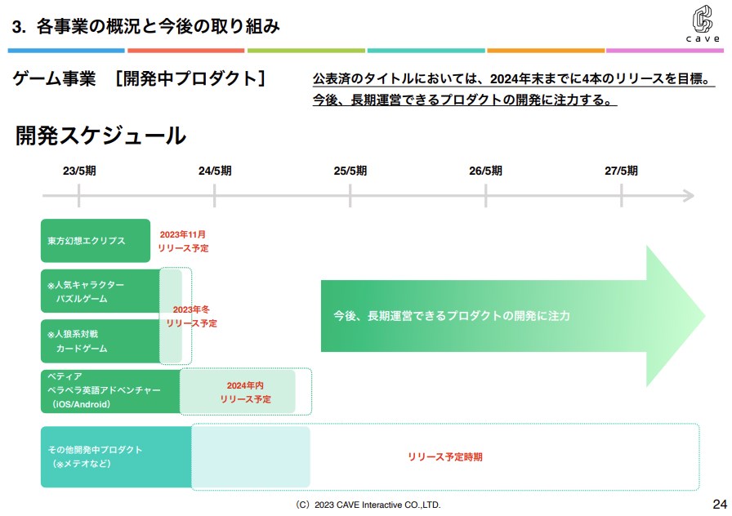Click the gray timeline arrowhead

tap(687, 196)
